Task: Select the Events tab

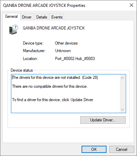Action: click(57, 17)
